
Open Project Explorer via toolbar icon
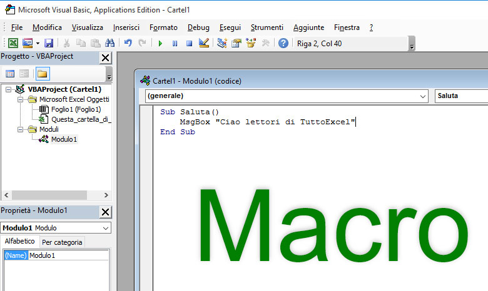click(x=222, y=43)
